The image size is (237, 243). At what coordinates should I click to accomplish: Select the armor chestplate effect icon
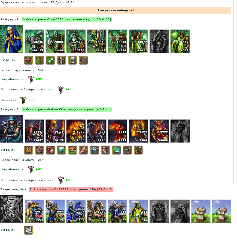[x=94, y=150]
